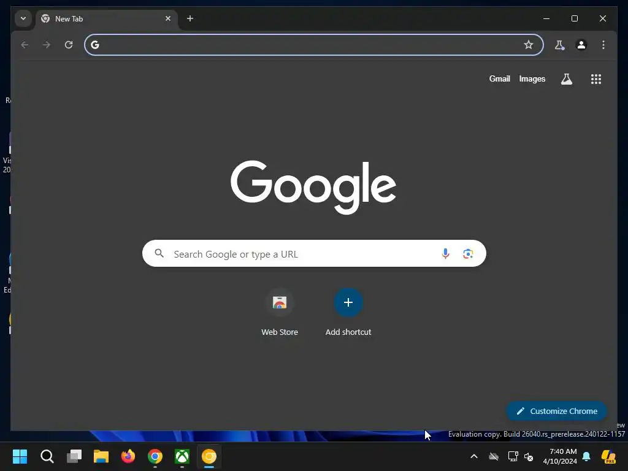Close the New Tab tab
The height and width of the screenshot is (471, 628).
pos(168,18)
